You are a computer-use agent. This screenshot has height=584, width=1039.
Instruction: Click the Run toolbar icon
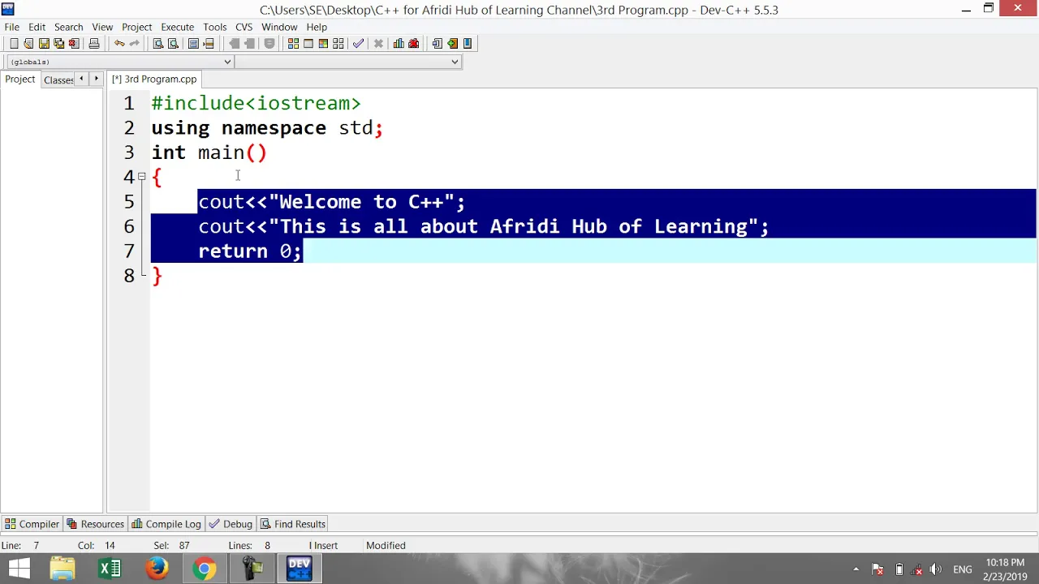308,44
